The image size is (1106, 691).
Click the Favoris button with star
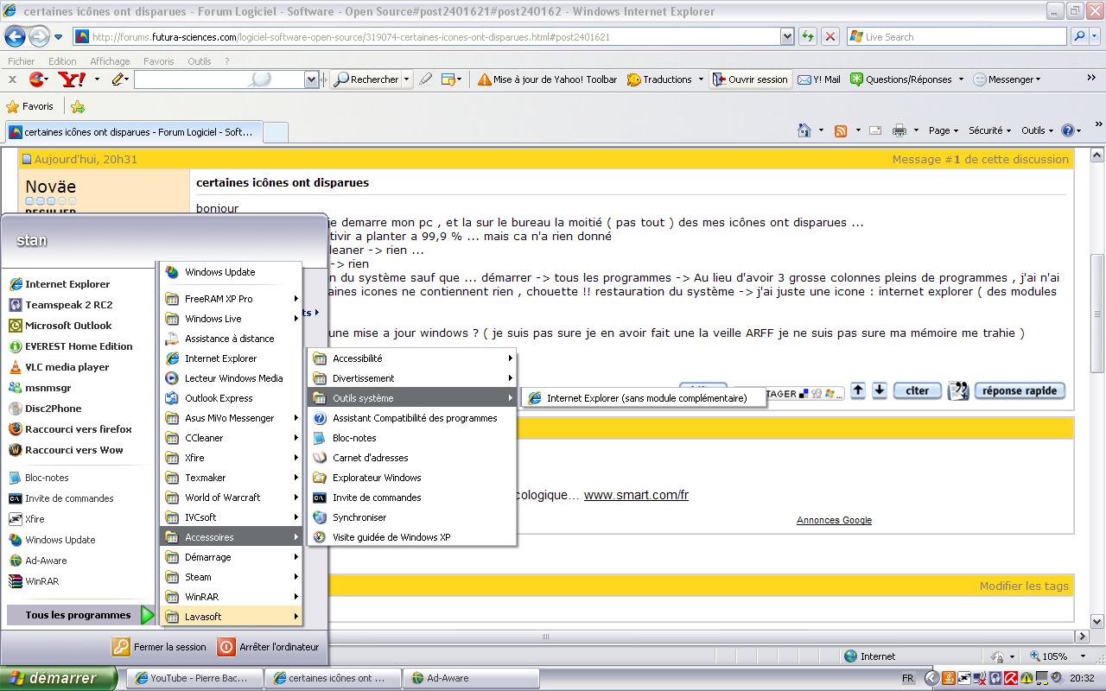point(30,107)
